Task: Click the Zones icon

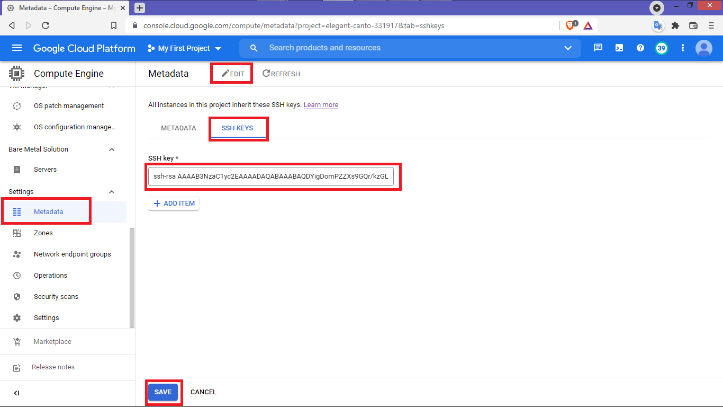Action: [17, 233]
